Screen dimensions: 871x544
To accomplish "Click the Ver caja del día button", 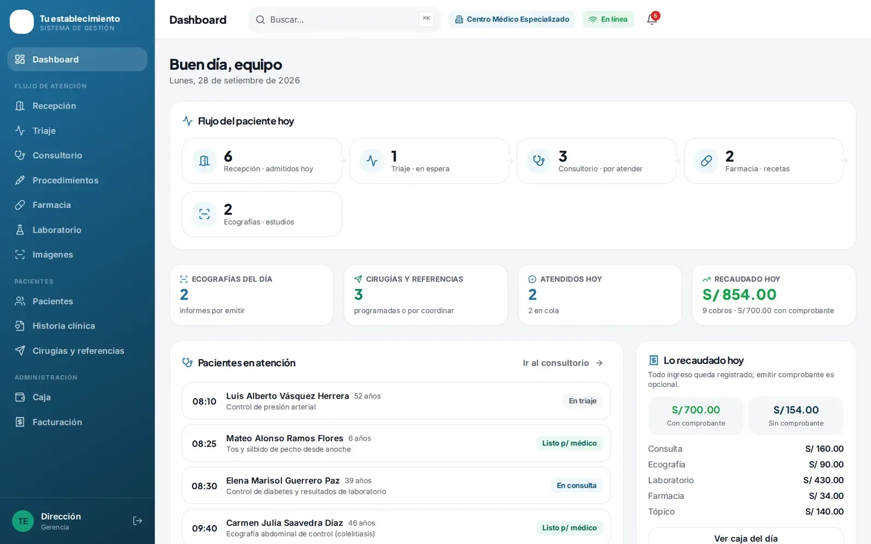I will pos(746,538).
